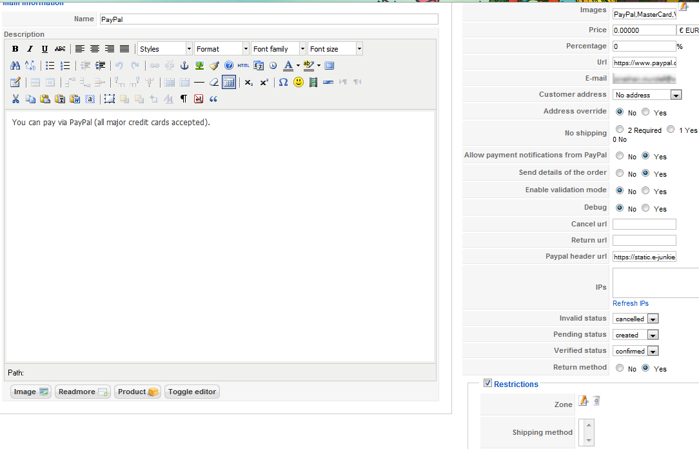Set Address override to Yes
699x449 pixels.
(645, 112)
